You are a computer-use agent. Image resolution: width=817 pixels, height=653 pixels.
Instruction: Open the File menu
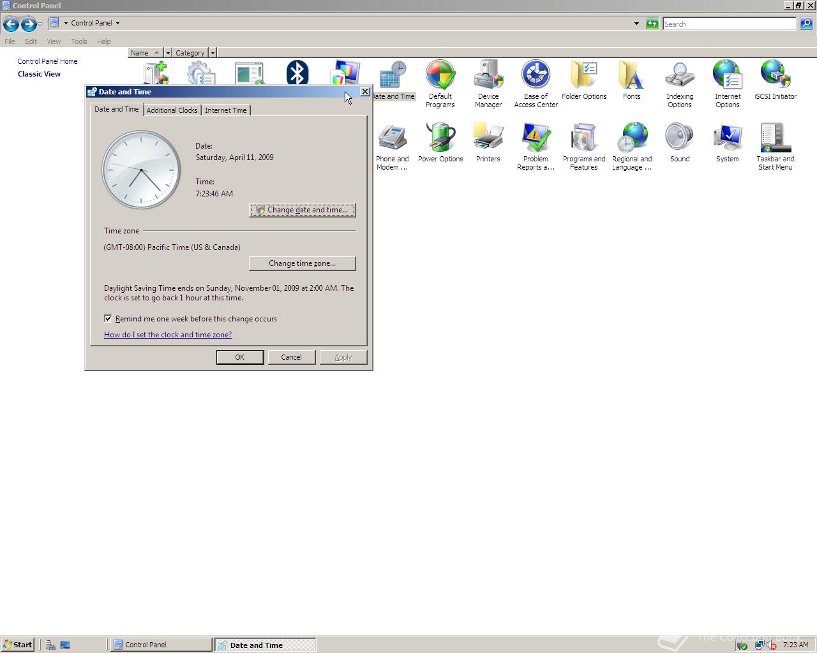click(10, 41)
